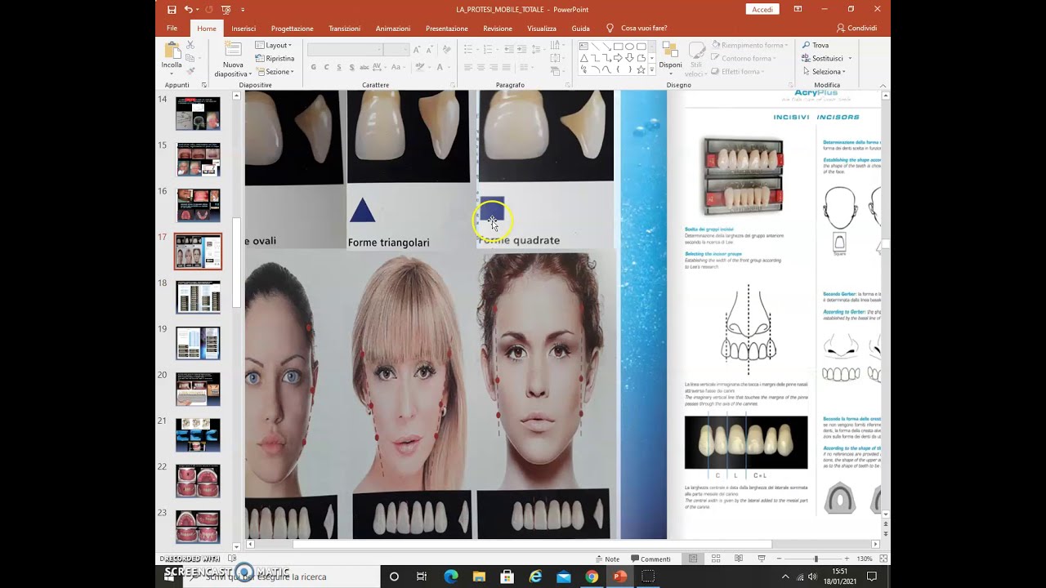Open the Layout dropdown

[274, 46]
